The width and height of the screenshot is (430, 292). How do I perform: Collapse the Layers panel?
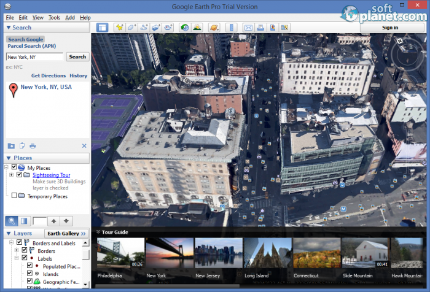9,233
